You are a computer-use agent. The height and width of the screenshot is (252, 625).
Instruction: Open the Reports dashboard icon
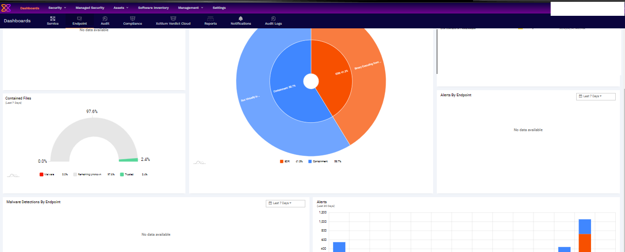pyautogui.click(x=211, y=18)
